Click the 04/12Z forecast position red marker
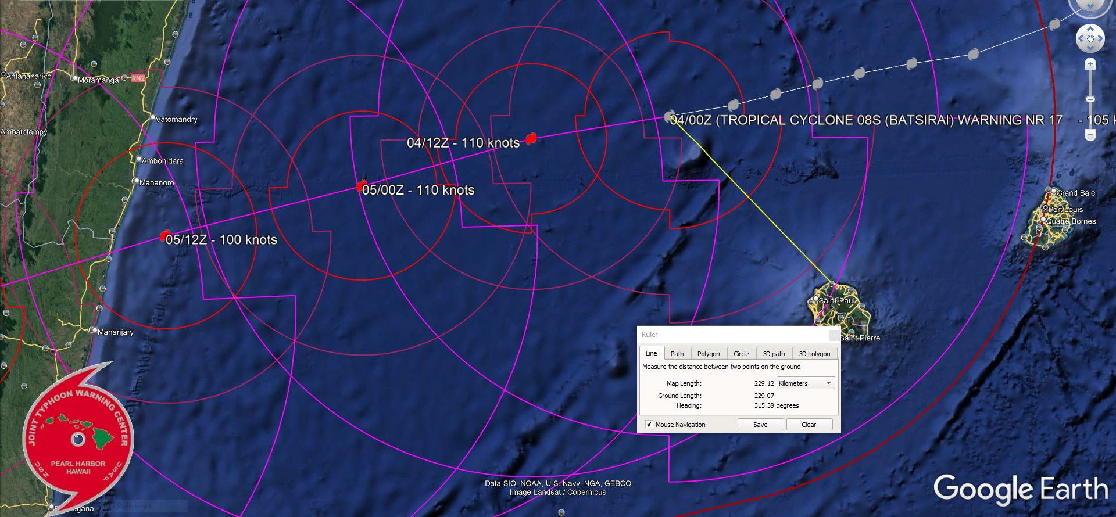The height and width of the screenshot is (517, 1116). click(x=531, y=138)
